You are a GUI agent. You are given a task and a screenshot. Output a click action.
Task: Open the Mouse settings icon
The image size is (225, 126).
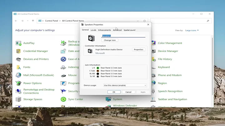(x=63, y=75)
